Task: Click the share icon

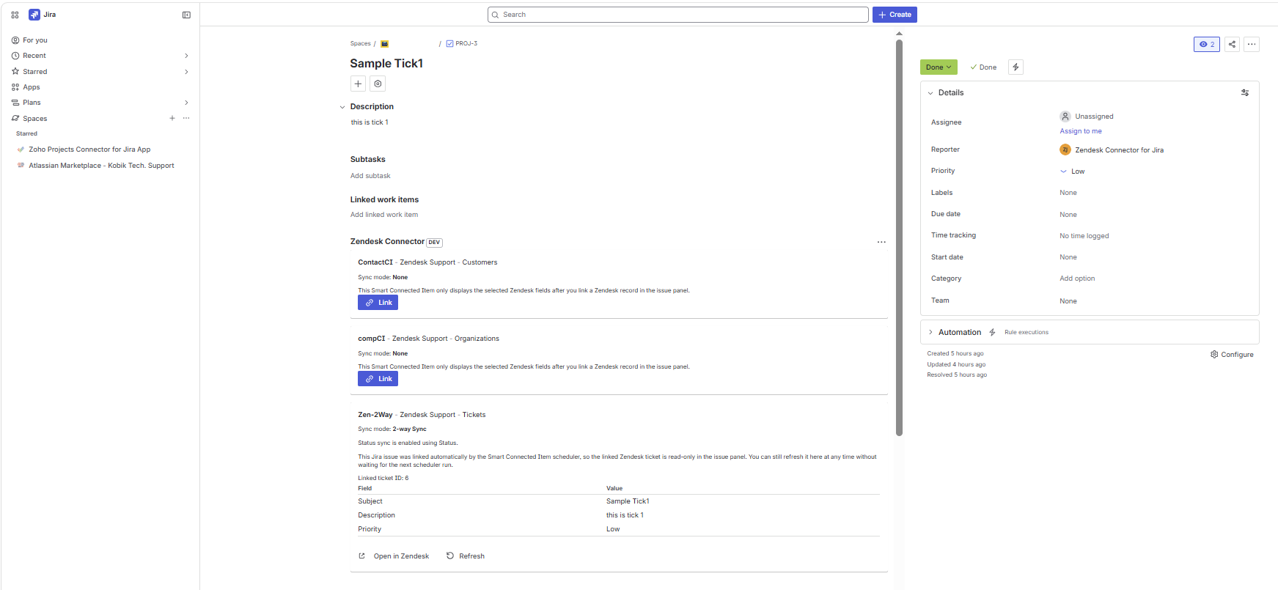Action: tap(1232, 44)
